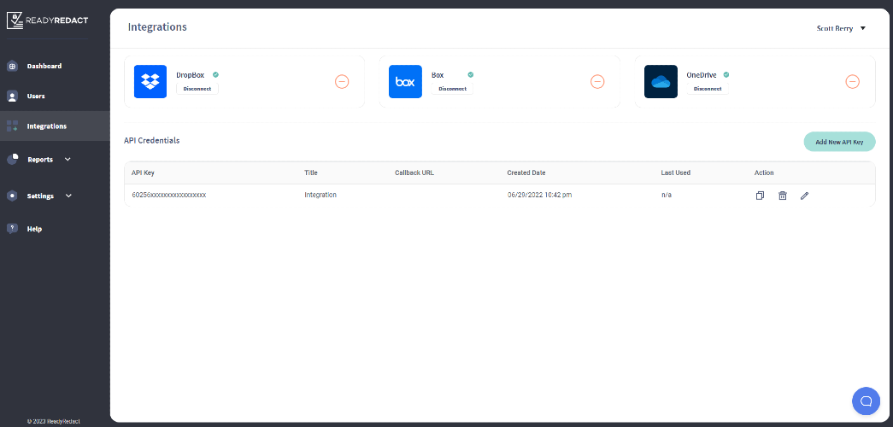Open the Scott Berry account dropdown arrow

[863, 28]
